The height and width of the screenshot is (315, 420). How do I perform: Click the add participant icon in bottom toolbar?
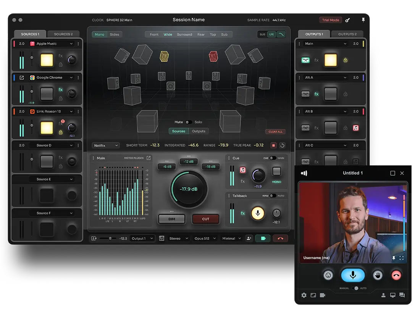249,238
